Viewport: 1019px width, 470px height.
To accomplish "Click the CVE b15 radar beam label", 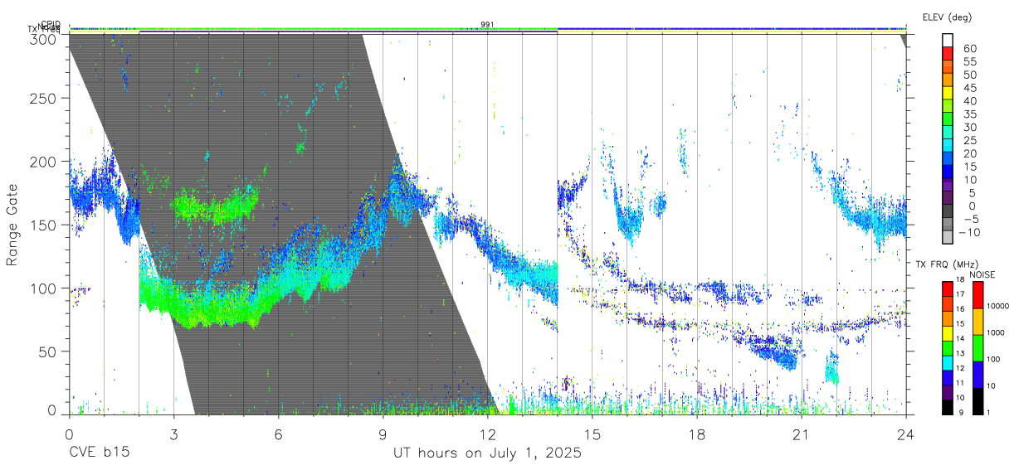I will point(99,453).
